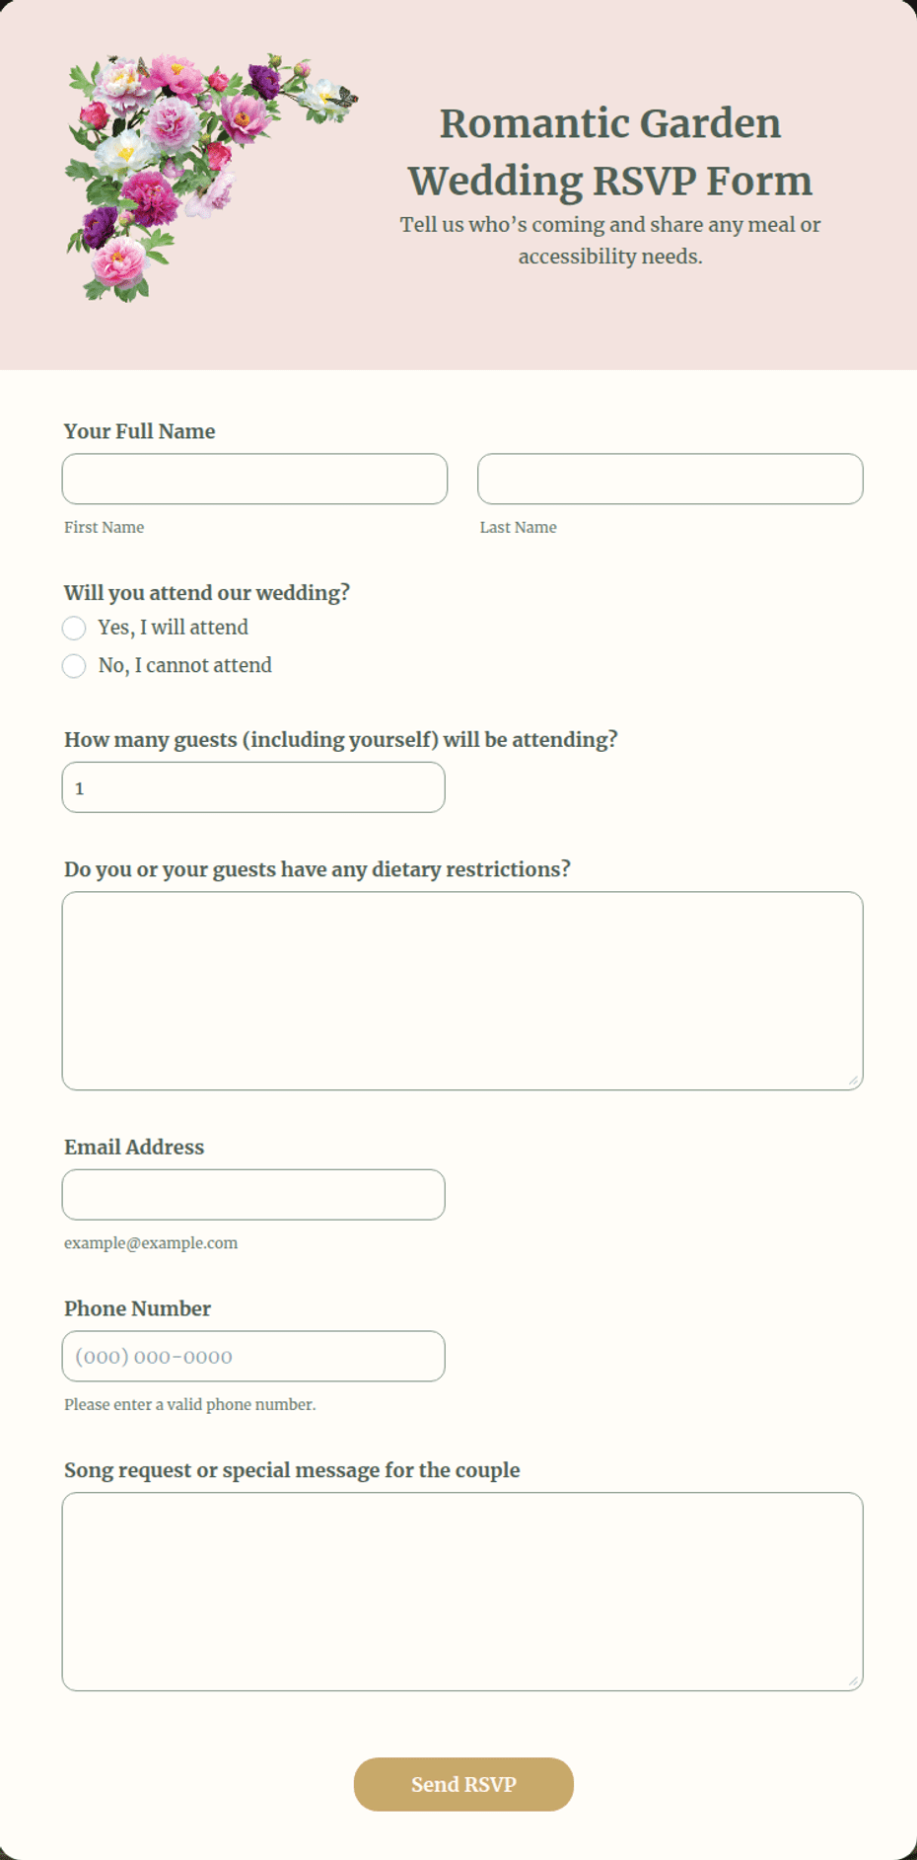
Task: Select the 'Yes, I will attend' radio button
Action: click(74, 629)
